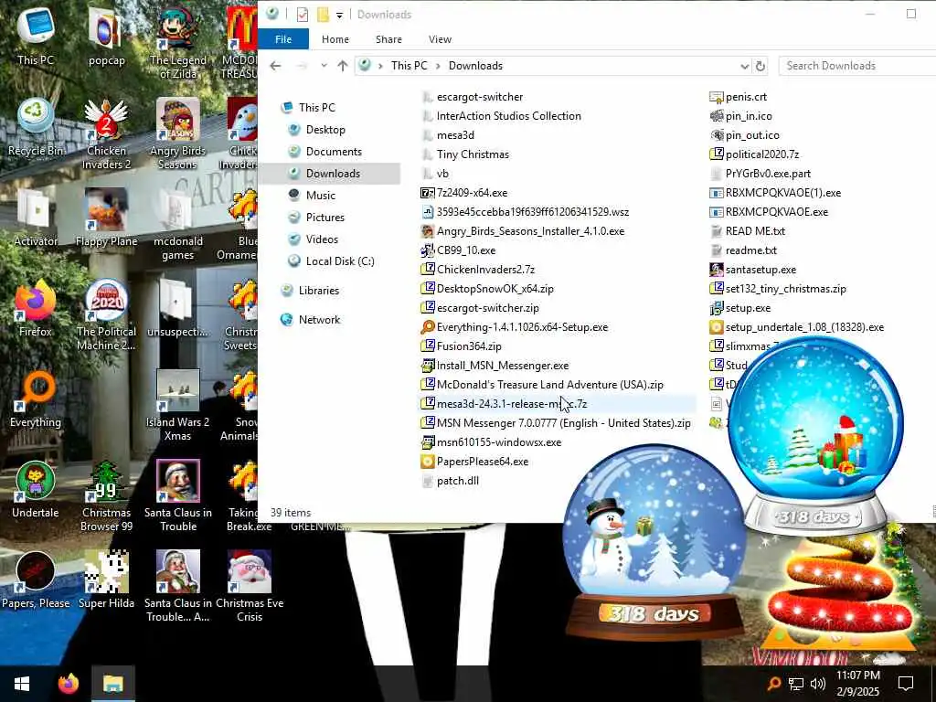Launch Angry Birds Seasons shortcut

[178, 133]
